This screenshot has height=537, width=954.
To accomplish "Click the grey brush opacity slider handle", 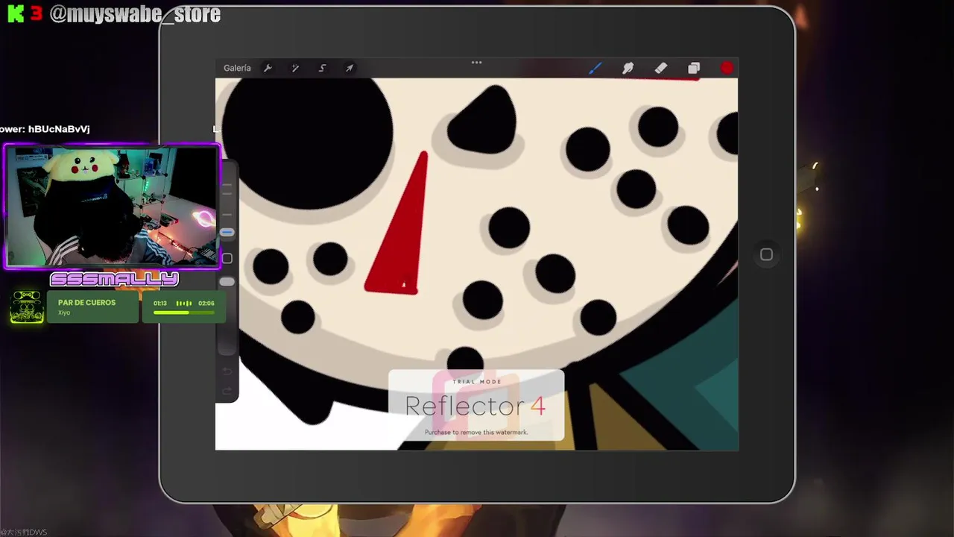I will pyautogui.click(x=227, y=281).
